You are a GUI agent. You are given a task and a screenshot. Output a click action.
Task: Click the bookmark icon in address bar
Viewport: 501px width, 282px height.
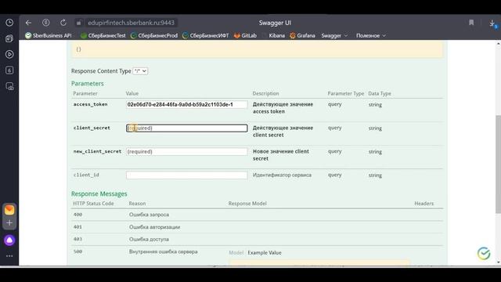click(x=471, y=23)
